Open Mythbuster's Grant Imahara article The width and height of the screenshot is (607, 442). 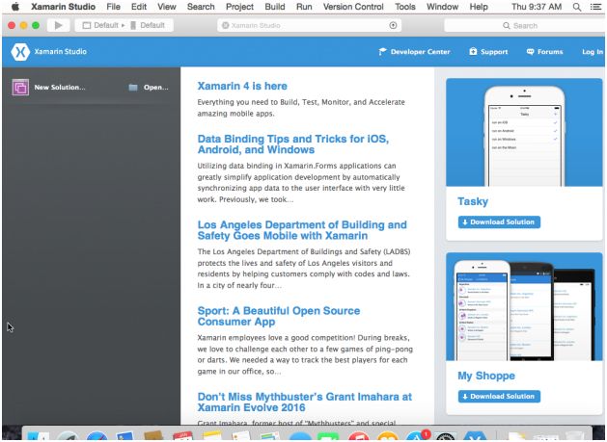[305, 402]
